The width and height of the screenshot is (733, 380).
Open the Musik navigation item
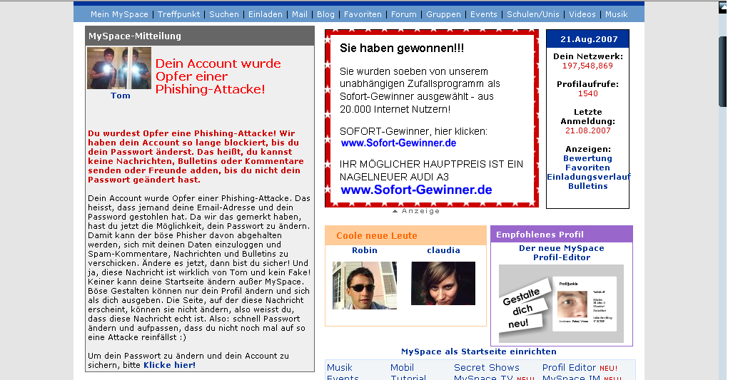(616, 14)
